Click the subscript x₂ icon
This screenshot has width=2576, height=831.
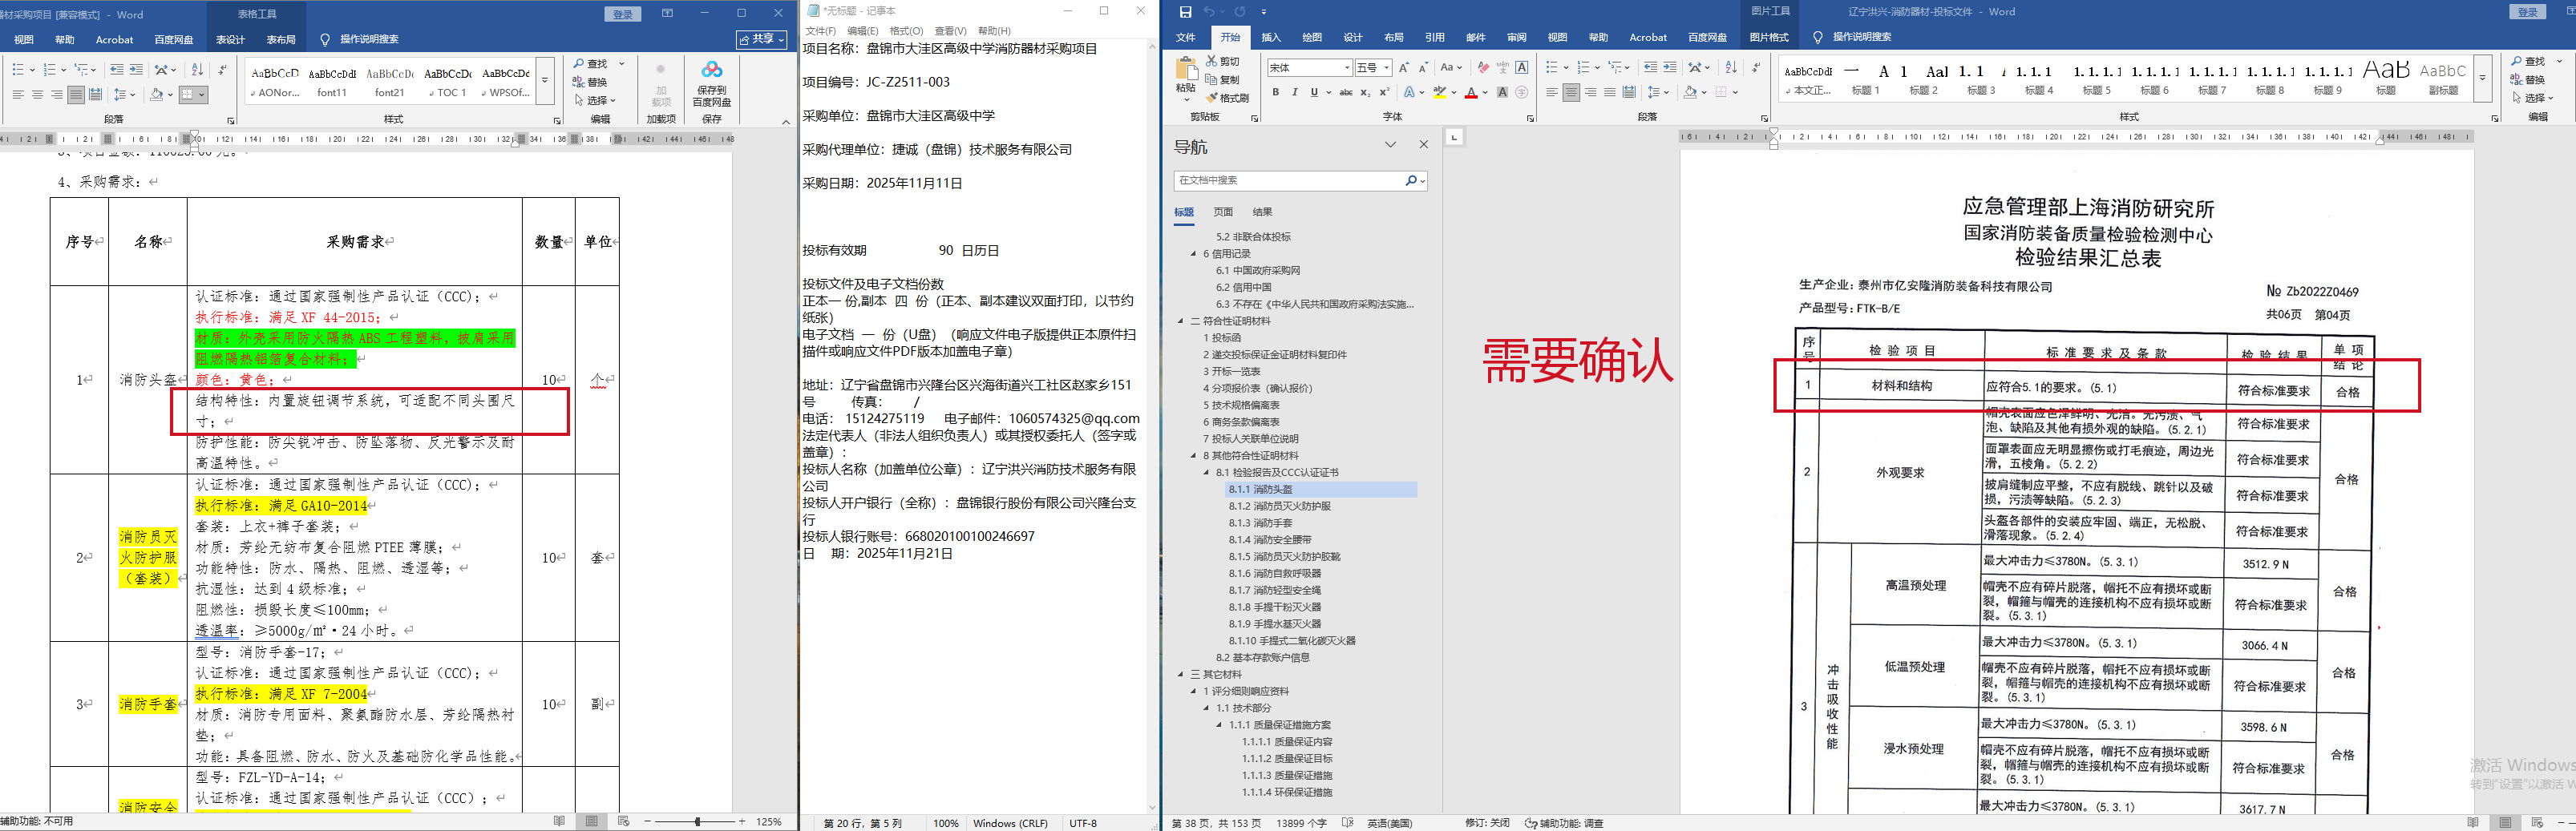point(1366,92)
